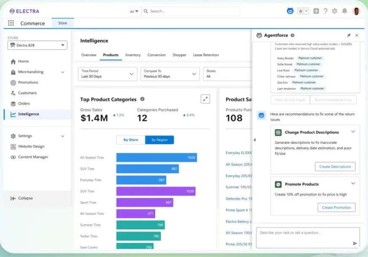
Task: Click the help question mark icon
Action: pos(325,11)
